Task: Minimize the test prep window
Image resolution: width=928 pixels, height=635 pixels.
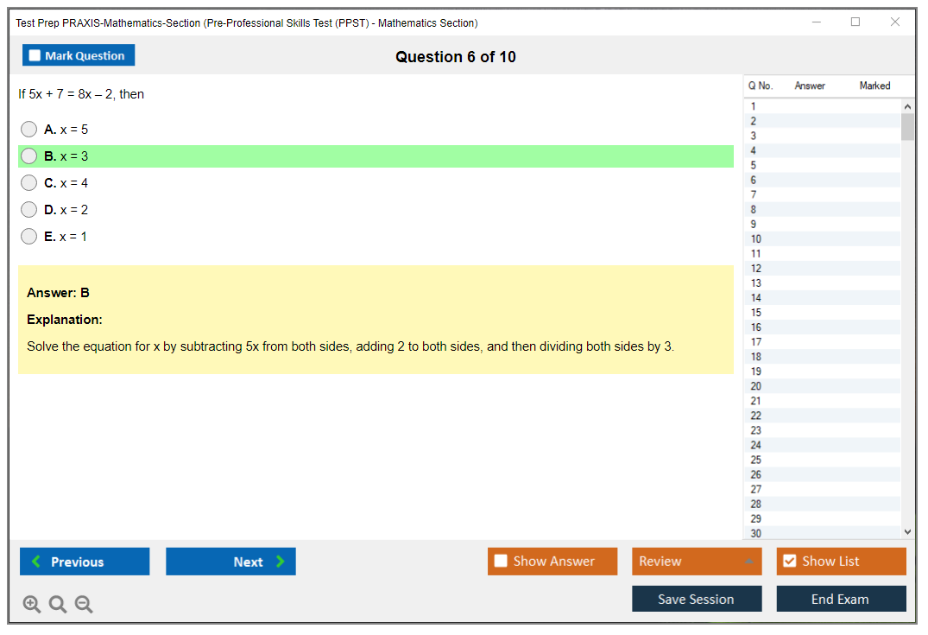Action: click(x=817, y=22)
